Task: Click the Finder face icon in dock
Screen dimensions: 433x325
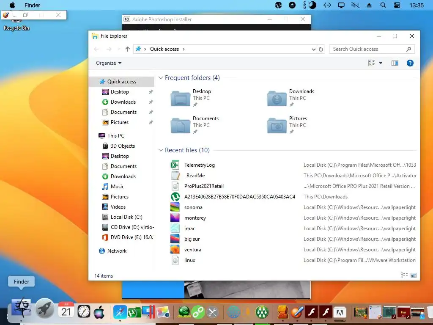Action: tap(21, 308)
